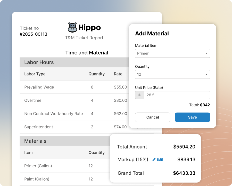Click the Hippo brand name text
This screenshot has width=232, height=186.
[89, 28]
